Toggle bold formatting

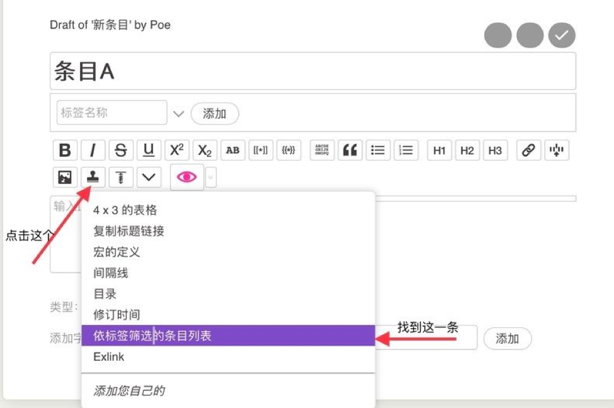tap(65, 150)
